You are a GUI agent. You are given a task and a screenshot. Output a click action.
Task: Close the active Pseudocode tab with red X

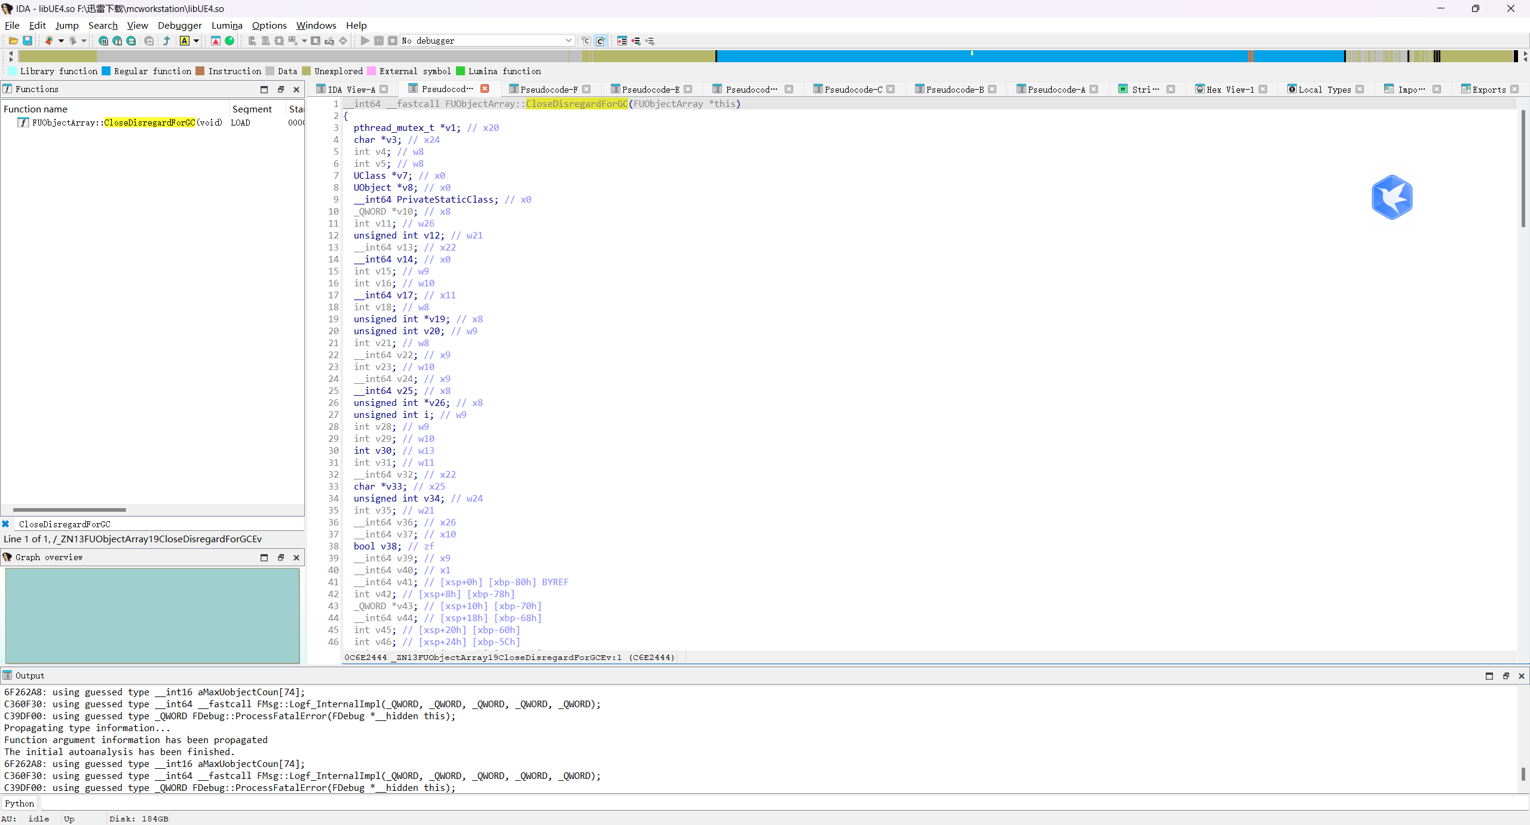click(x=485, y=88)
